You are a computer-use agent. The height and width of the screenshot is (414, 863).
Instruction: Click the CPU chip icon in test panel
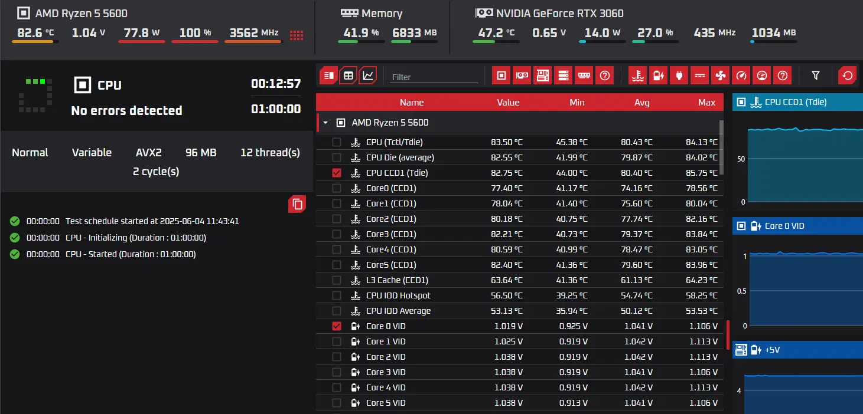point(82,85)
